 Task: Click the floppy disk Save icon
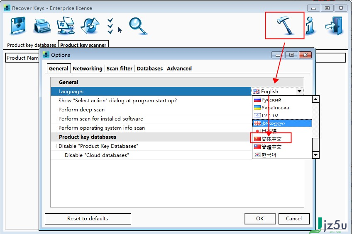pyautogui.click(x=18, y=26)
